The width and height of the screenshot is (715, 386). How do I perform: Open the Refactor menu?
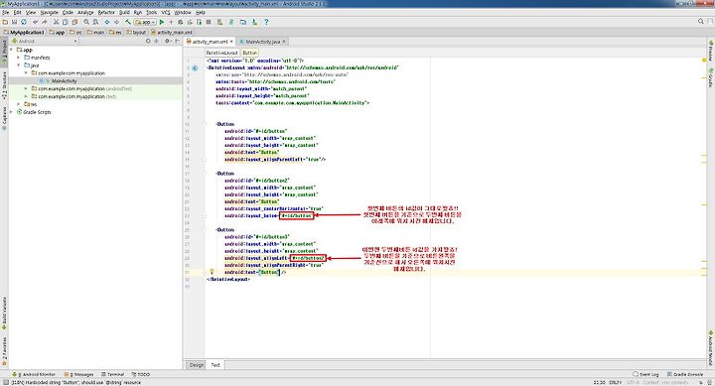coord(106,12)
